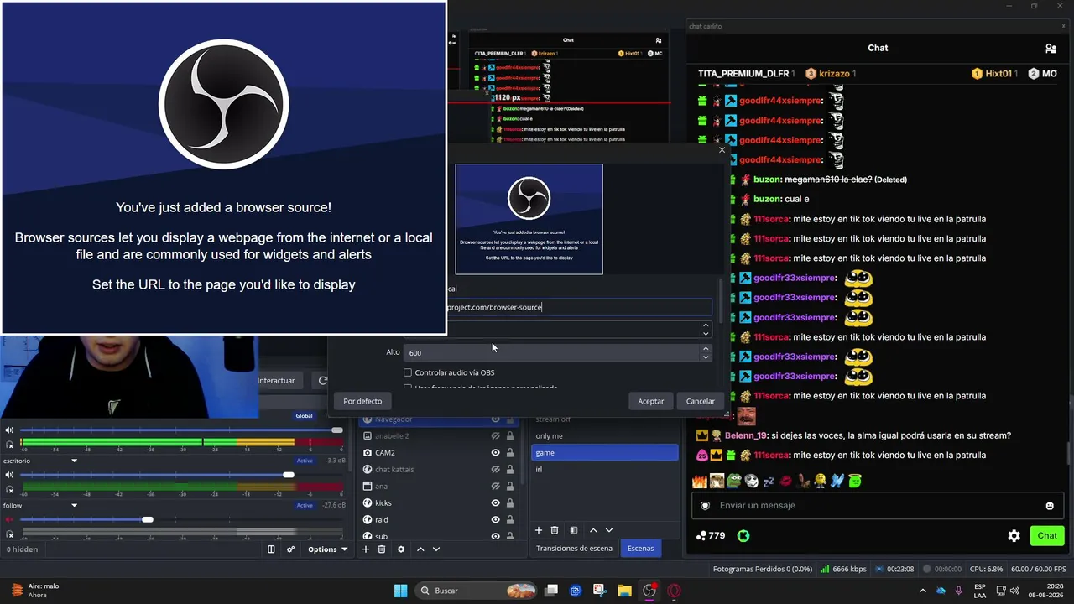Close the browser source properties dialog

722,150
